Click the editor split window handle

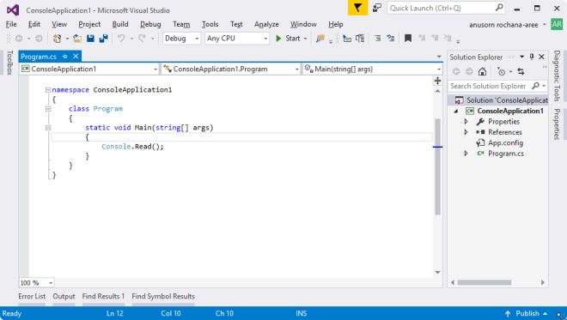coord(437,81)
